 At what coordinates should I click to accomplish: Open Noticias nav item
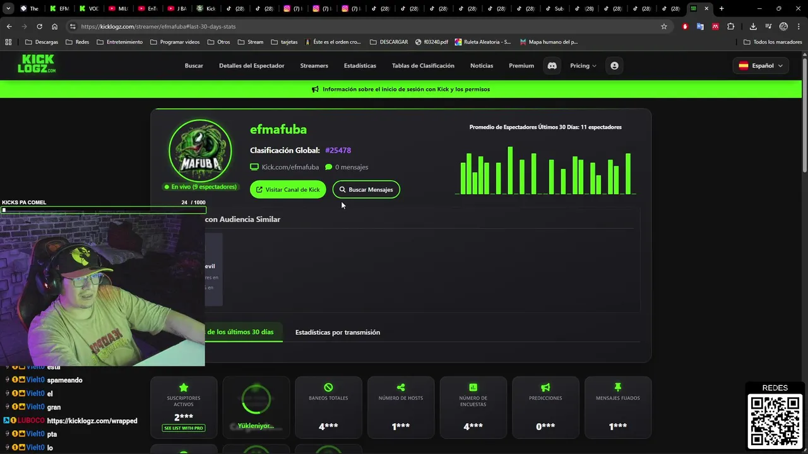coord(482,66)
